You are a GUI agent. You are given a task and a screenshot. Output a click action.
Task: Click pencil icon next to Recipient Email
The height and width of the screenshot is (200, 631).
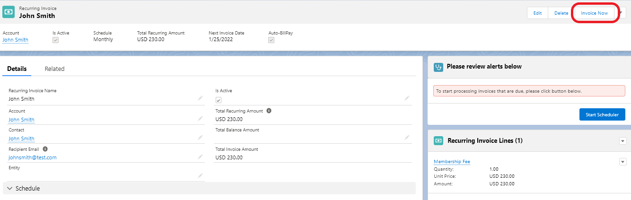click(x=201, y=157)
